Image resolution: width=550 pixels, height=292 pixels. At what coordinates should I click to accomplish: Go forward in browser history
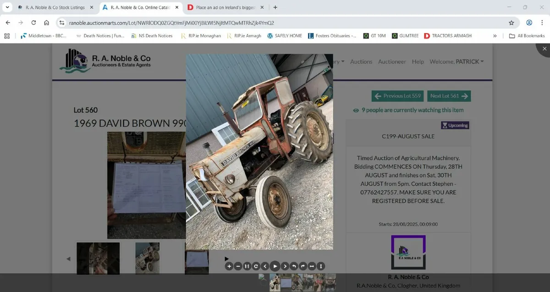coord(21,22)
